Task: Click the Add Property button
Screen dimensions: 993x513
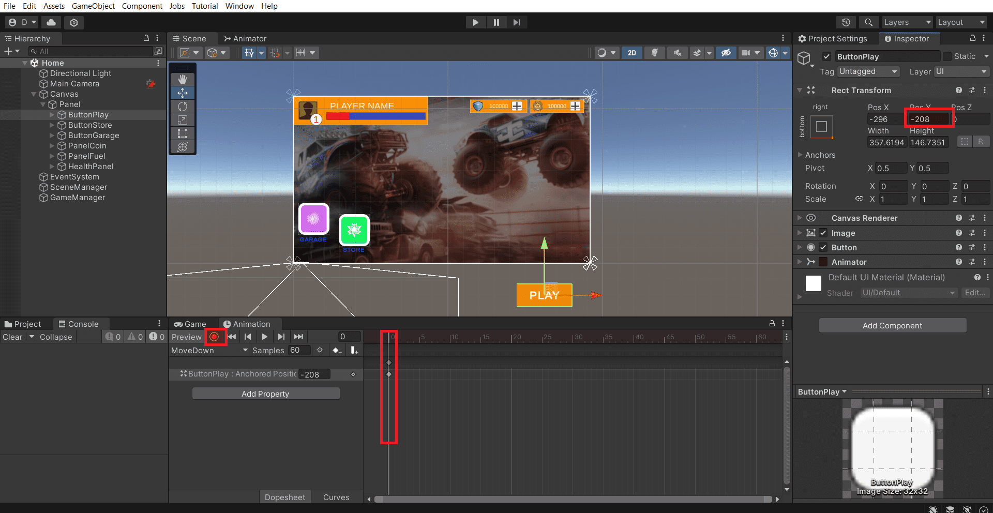Action: coord(265,394)
